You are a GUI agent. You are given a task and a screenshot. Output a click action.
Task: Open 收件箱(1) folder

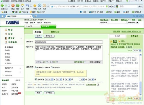[9, 47]
